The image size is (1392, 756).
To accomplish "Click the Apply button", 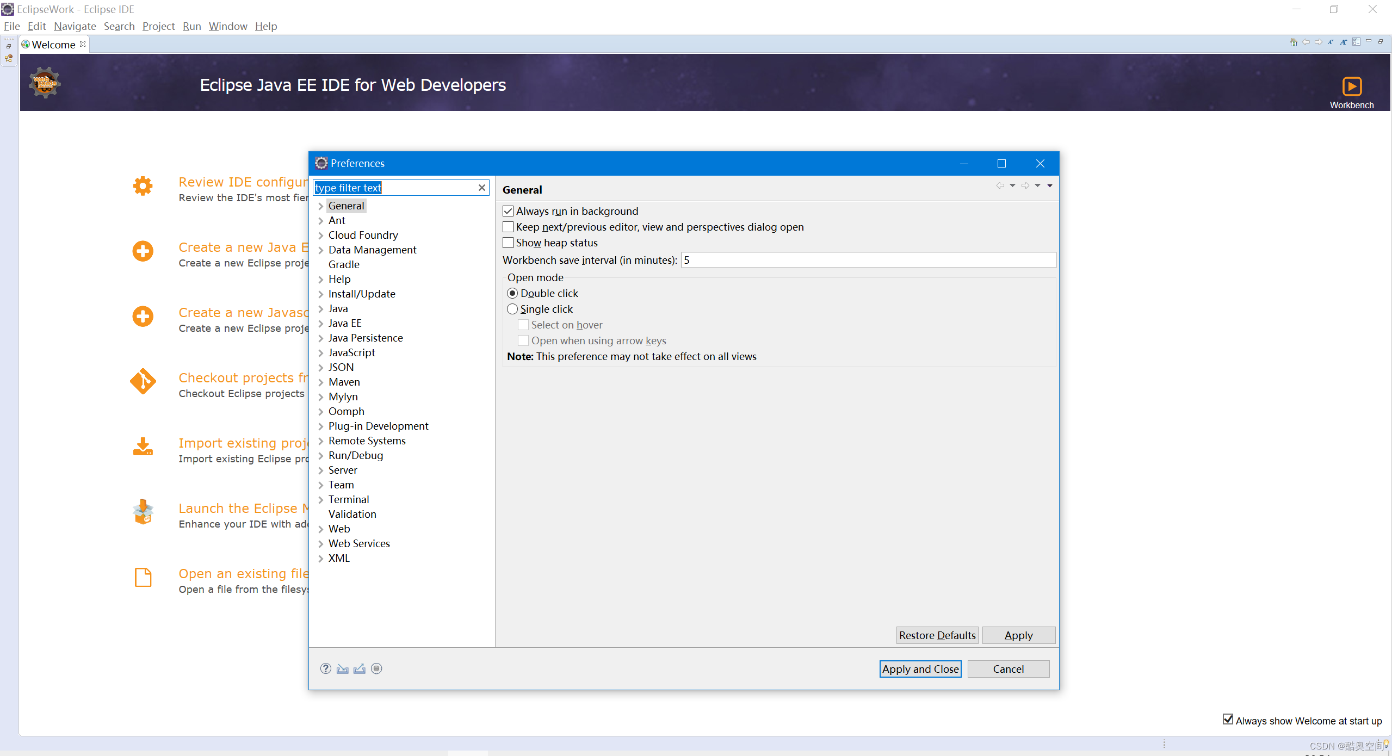I will pyautogui.click(x=1018, y=635).
